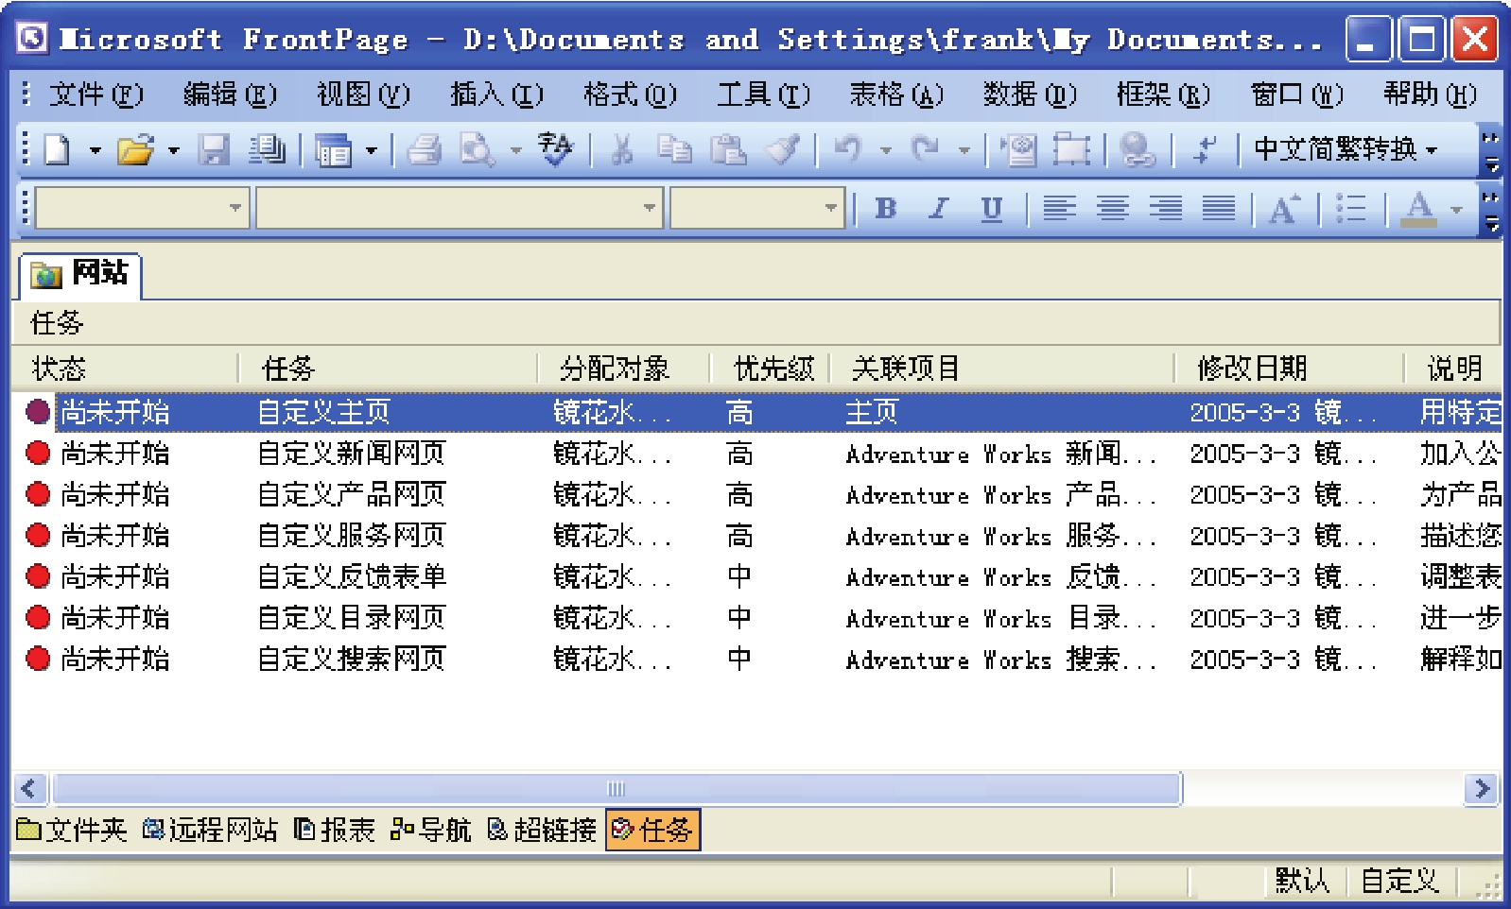Click the Preview in browser icon
1511x909 pixels.
(478, 149)
